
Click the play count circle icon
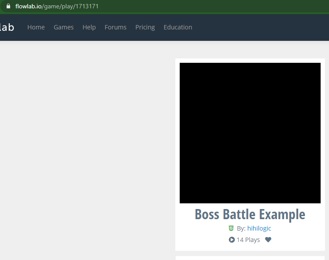232,239
